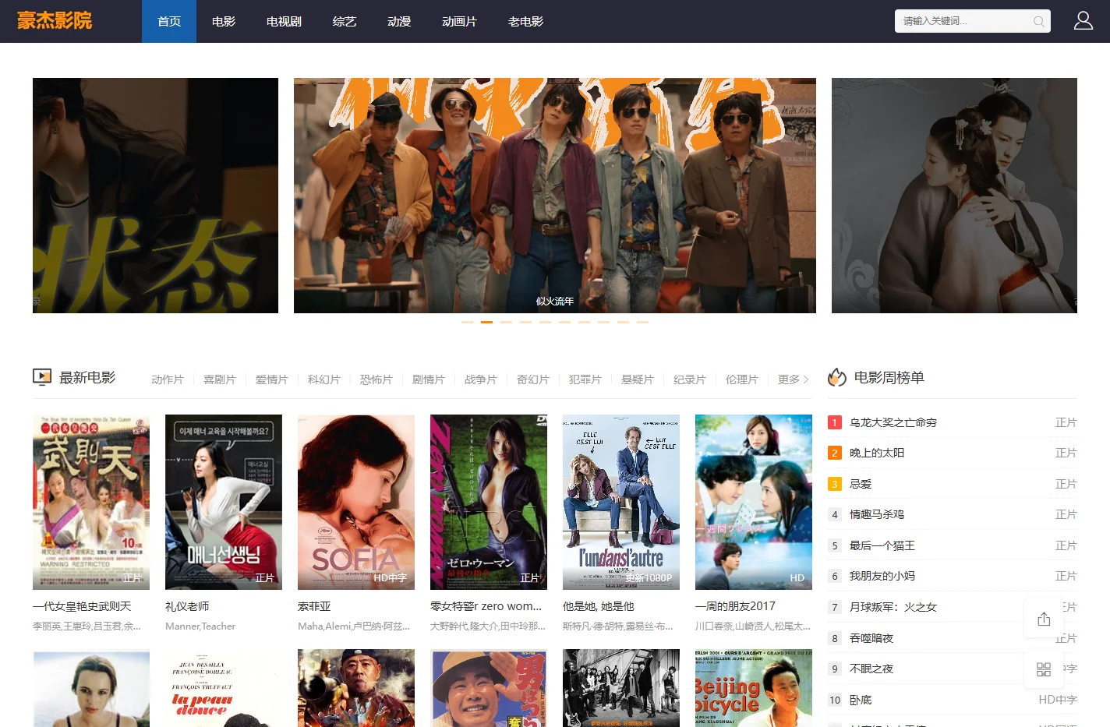
Task: Filter by 剧情片 category
Action: pos(429,379)
